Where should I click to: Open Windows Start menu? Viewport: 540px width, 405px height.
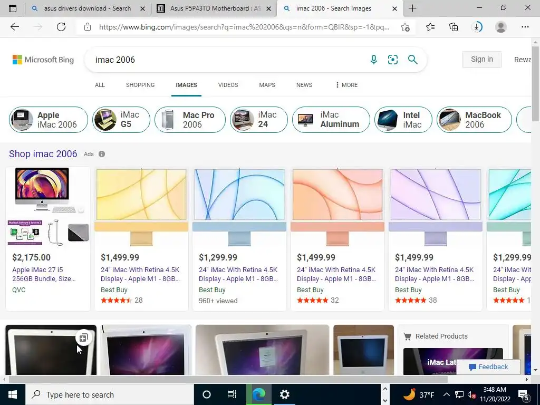click(13, 394)
